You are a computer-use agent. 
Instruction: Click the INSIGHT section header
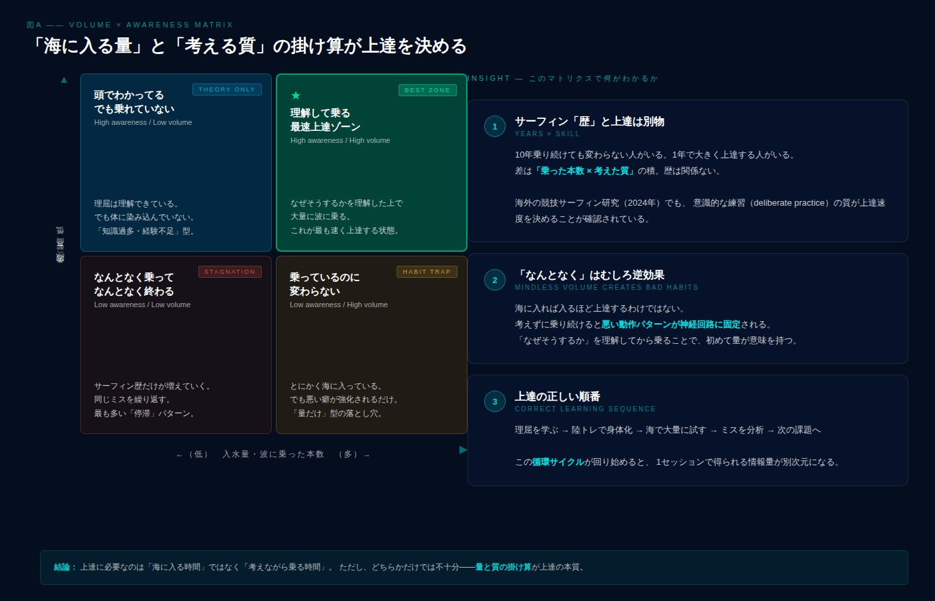[563, 78]
